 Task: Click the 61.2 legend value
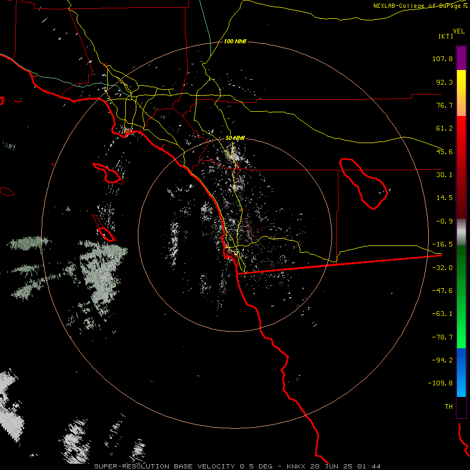click(x=444, y=128)
